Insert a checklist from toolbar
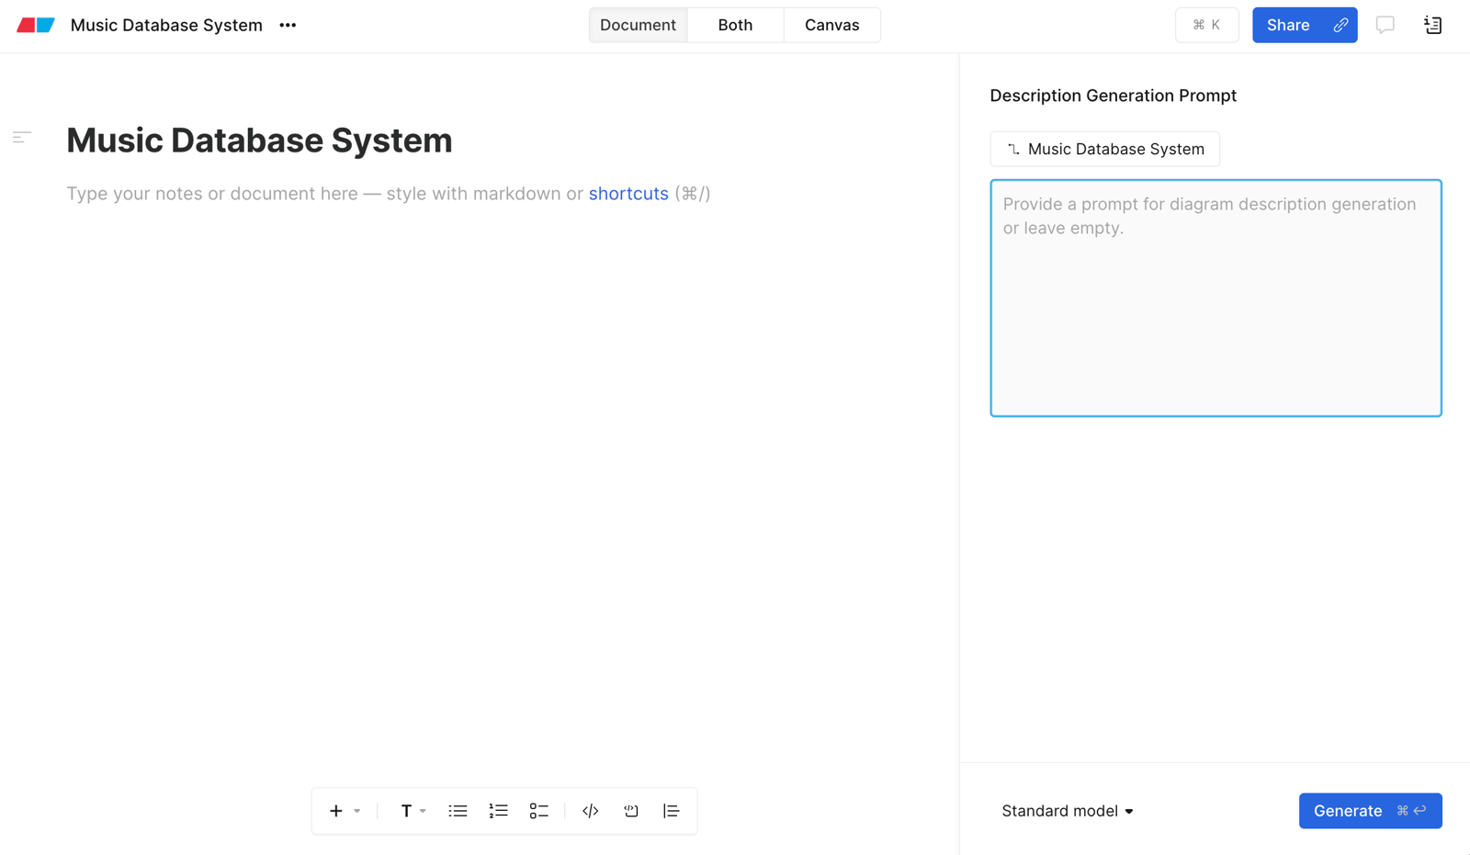 [x=538, y=811]
